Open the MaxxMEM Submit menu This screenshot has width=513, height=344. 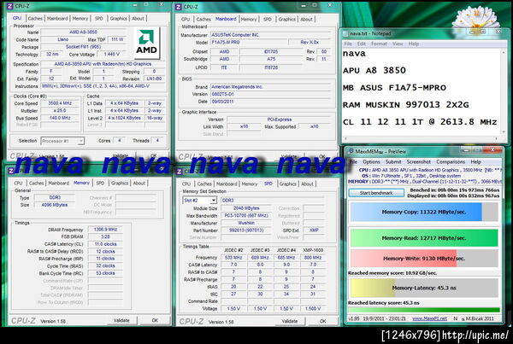[393, 161]
